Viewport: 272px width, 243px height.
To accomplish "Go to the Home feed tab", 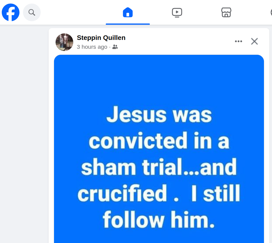I will pos(128,12).
